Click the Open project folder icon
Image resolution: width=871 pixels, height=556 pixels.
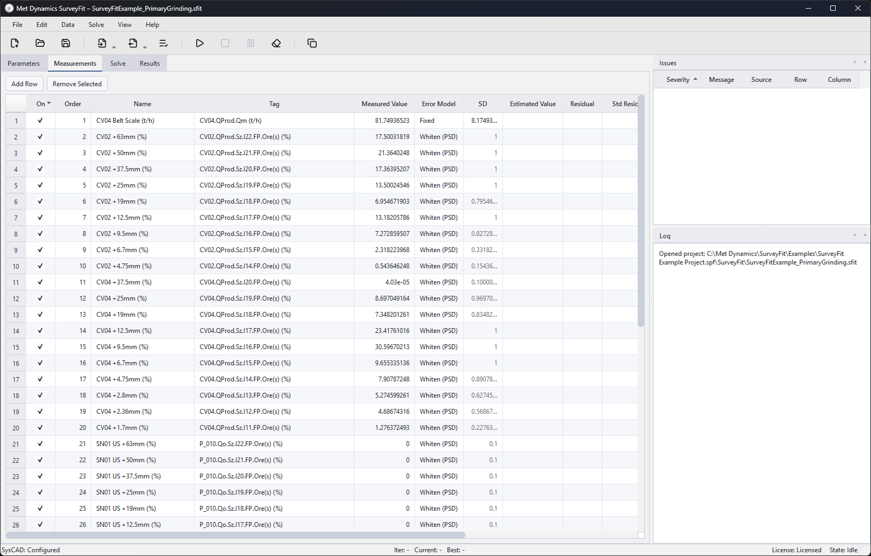click(x=40, y=43)
